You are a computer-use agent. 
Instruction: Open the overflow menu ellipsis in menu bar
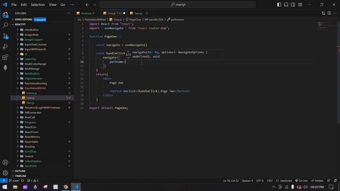(x=72, y=5)
